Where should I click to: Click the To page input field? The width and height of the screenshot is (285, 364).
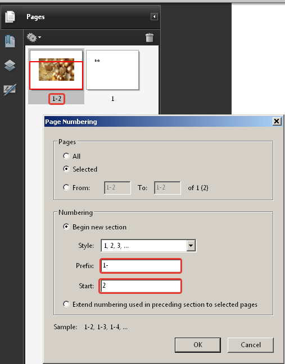(x=168, y=187)
